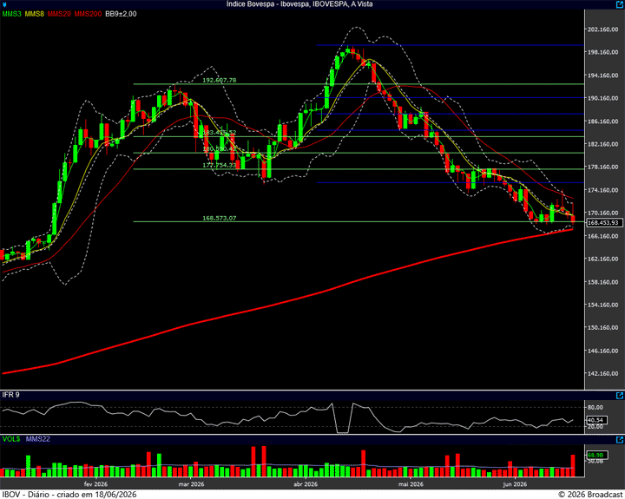Click the chart title Índice Bovespa - Ibovespa
Screen dimensions: 625x499
[299, 4]
